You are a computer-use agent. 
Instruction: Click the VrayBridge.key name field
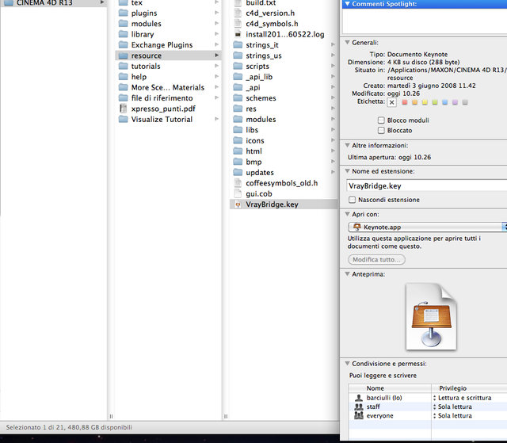point(426,185)
